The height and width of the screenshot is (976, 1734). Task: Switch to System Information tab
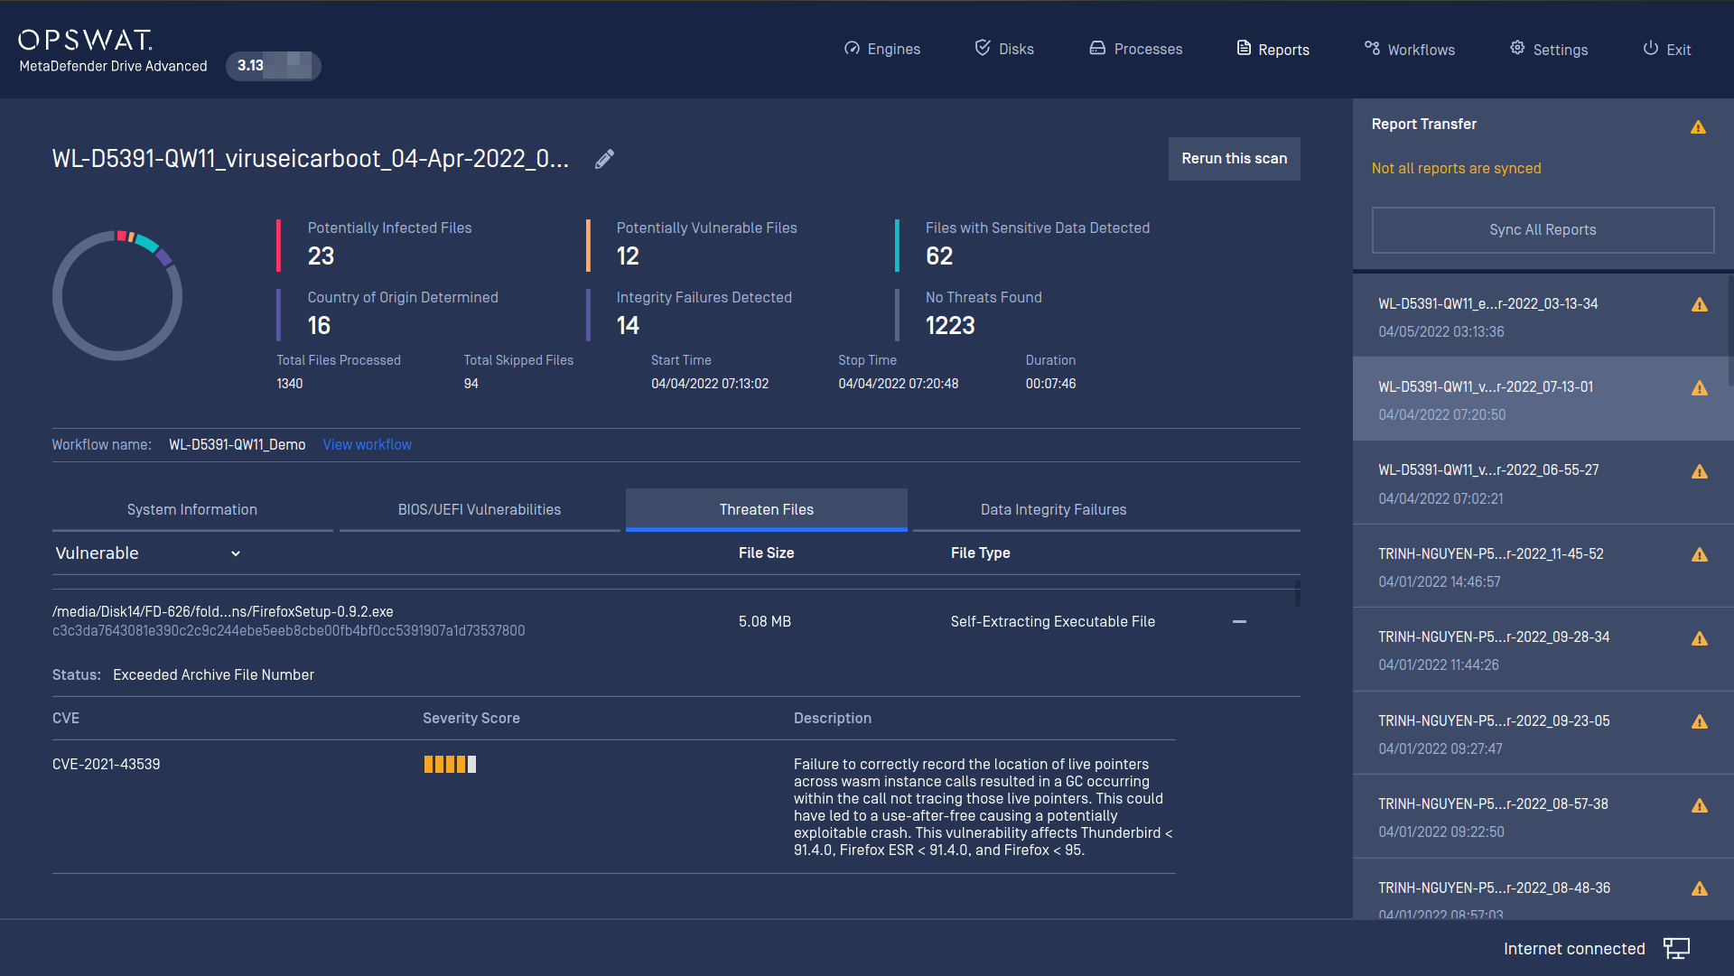click(x=192, y=510)
